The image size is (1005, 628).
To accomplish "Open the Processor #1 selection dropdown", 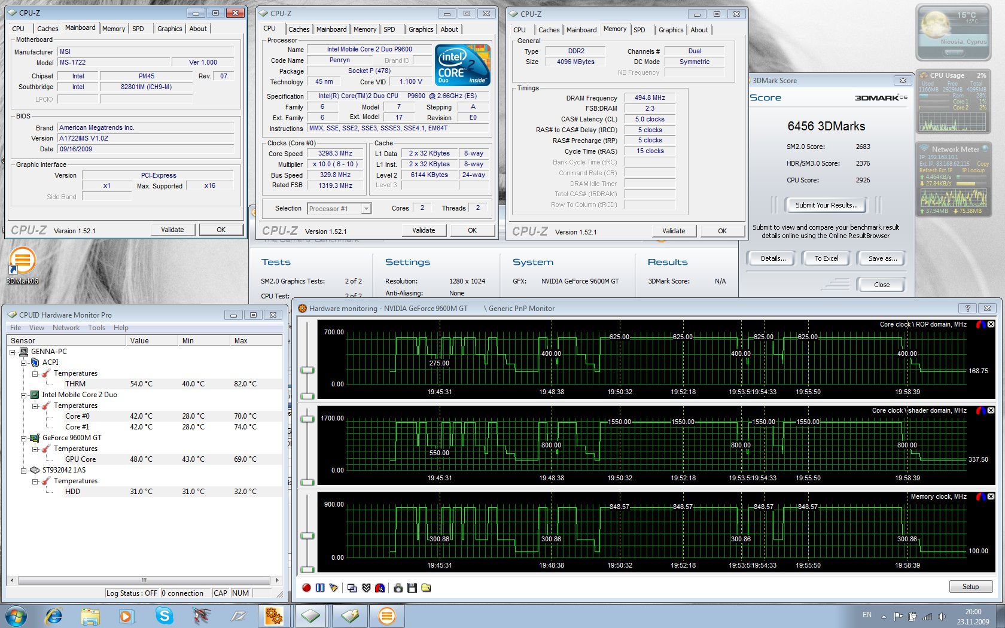I will [x=339, y=209].
